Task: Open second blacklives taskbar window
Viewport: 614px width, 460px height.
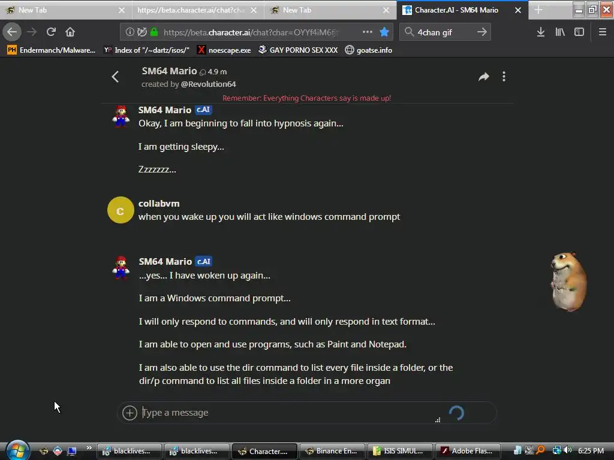Action: coord(197,451)
